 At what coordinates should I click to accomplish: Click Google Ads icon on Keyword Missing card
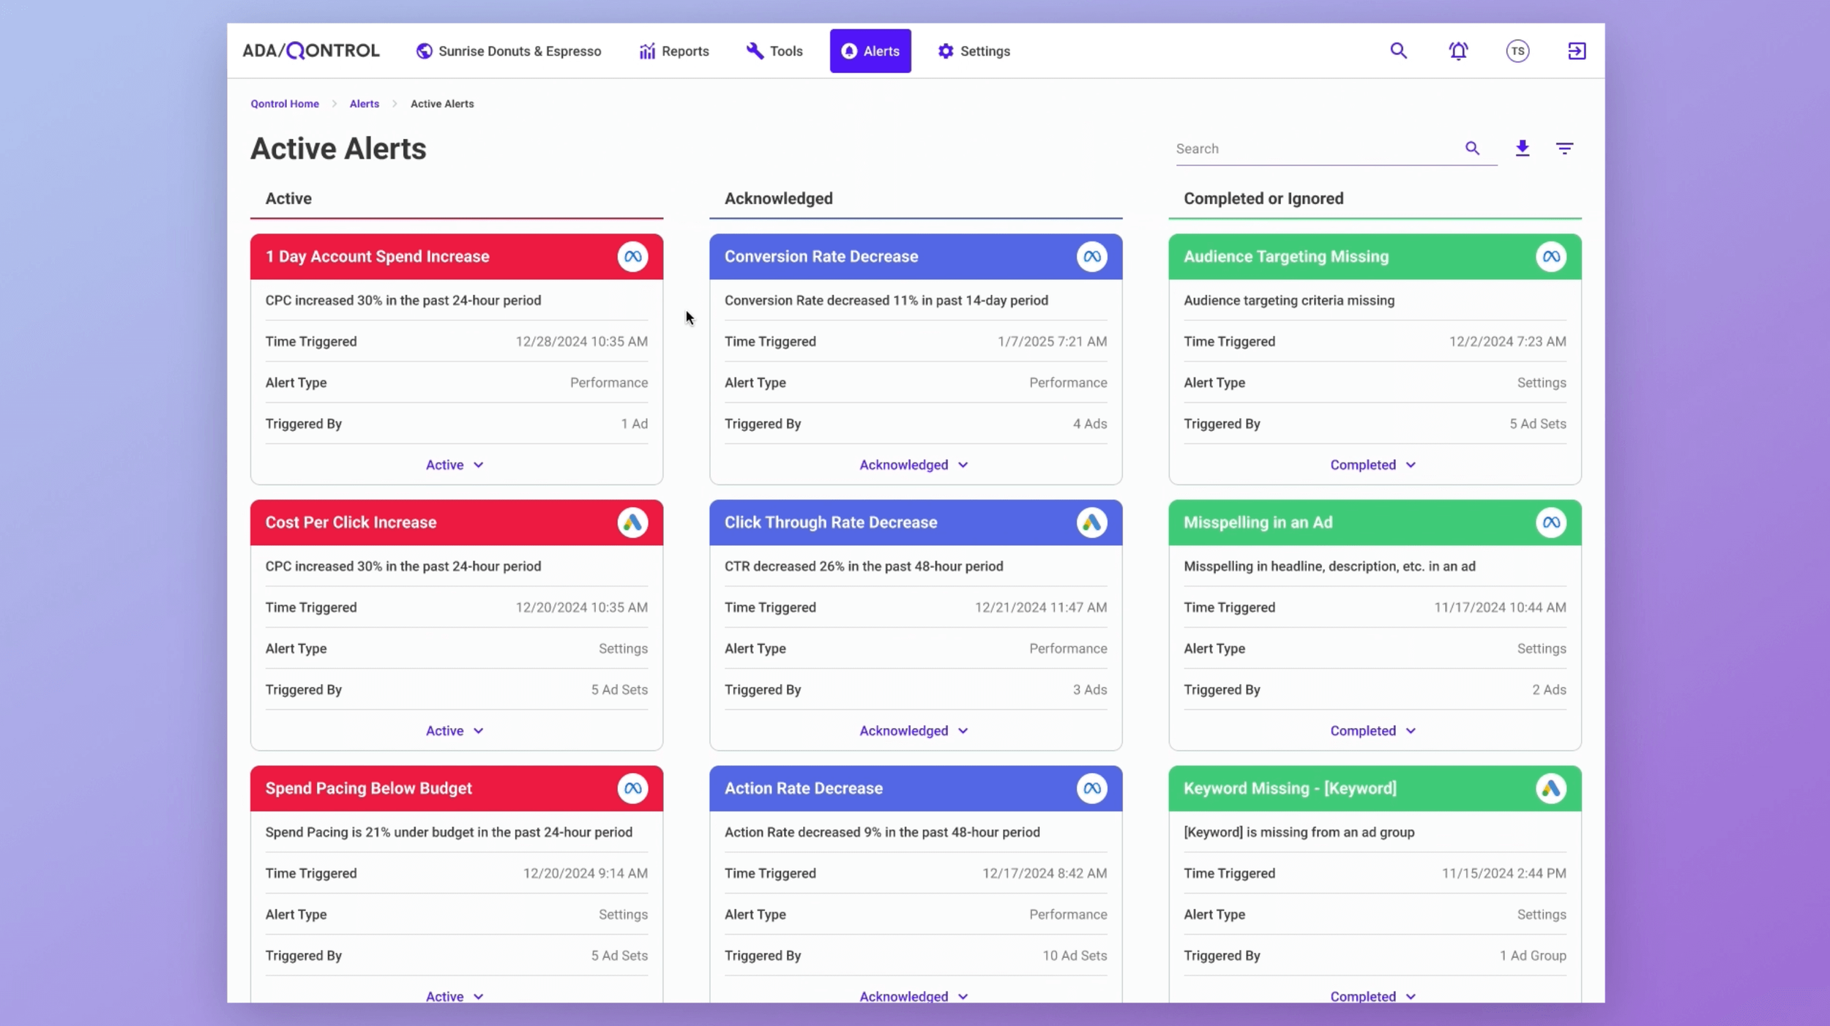1550,788
